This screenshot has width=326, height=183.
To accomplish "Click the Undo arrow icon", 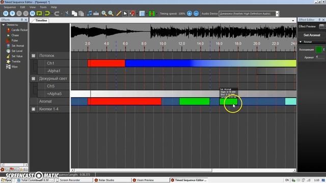I will [x=47, y=14].
